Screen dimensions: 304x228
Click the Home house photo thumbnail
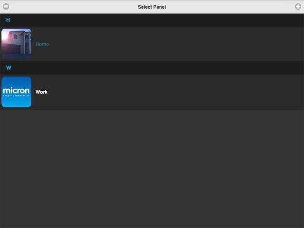pyautogui.click(x=16, y=44)
